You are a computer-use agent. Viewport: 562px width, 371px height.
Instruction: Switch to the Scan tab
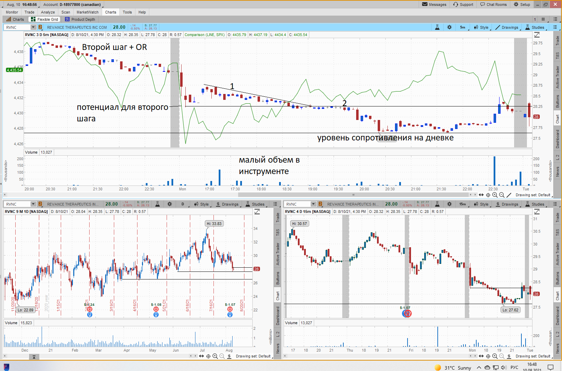coord(66,12)
